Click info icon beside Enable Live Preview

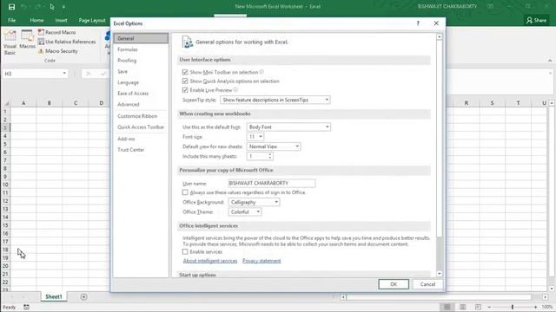coord(235,90)
